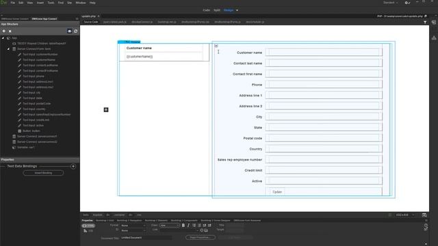Open the Edit menu

tap(21, 3)
